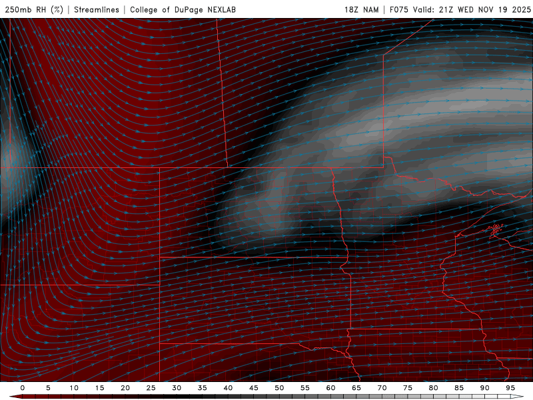Click the color bar label "55"
Screen dimensions: 533x400
tap(305, 388)
